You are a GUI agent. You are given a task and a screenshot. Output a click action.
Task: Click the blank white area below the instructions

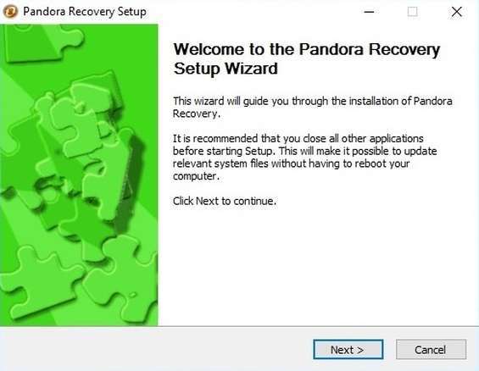point(318,265)
